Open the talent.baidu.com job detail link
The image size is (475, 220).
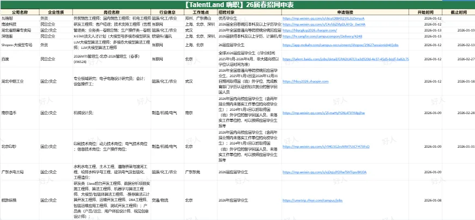coord(346,59)
